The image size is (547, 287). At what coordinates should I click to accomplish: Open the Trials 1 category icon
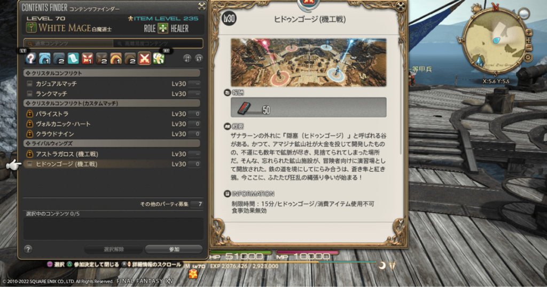(x=87, y=59)
